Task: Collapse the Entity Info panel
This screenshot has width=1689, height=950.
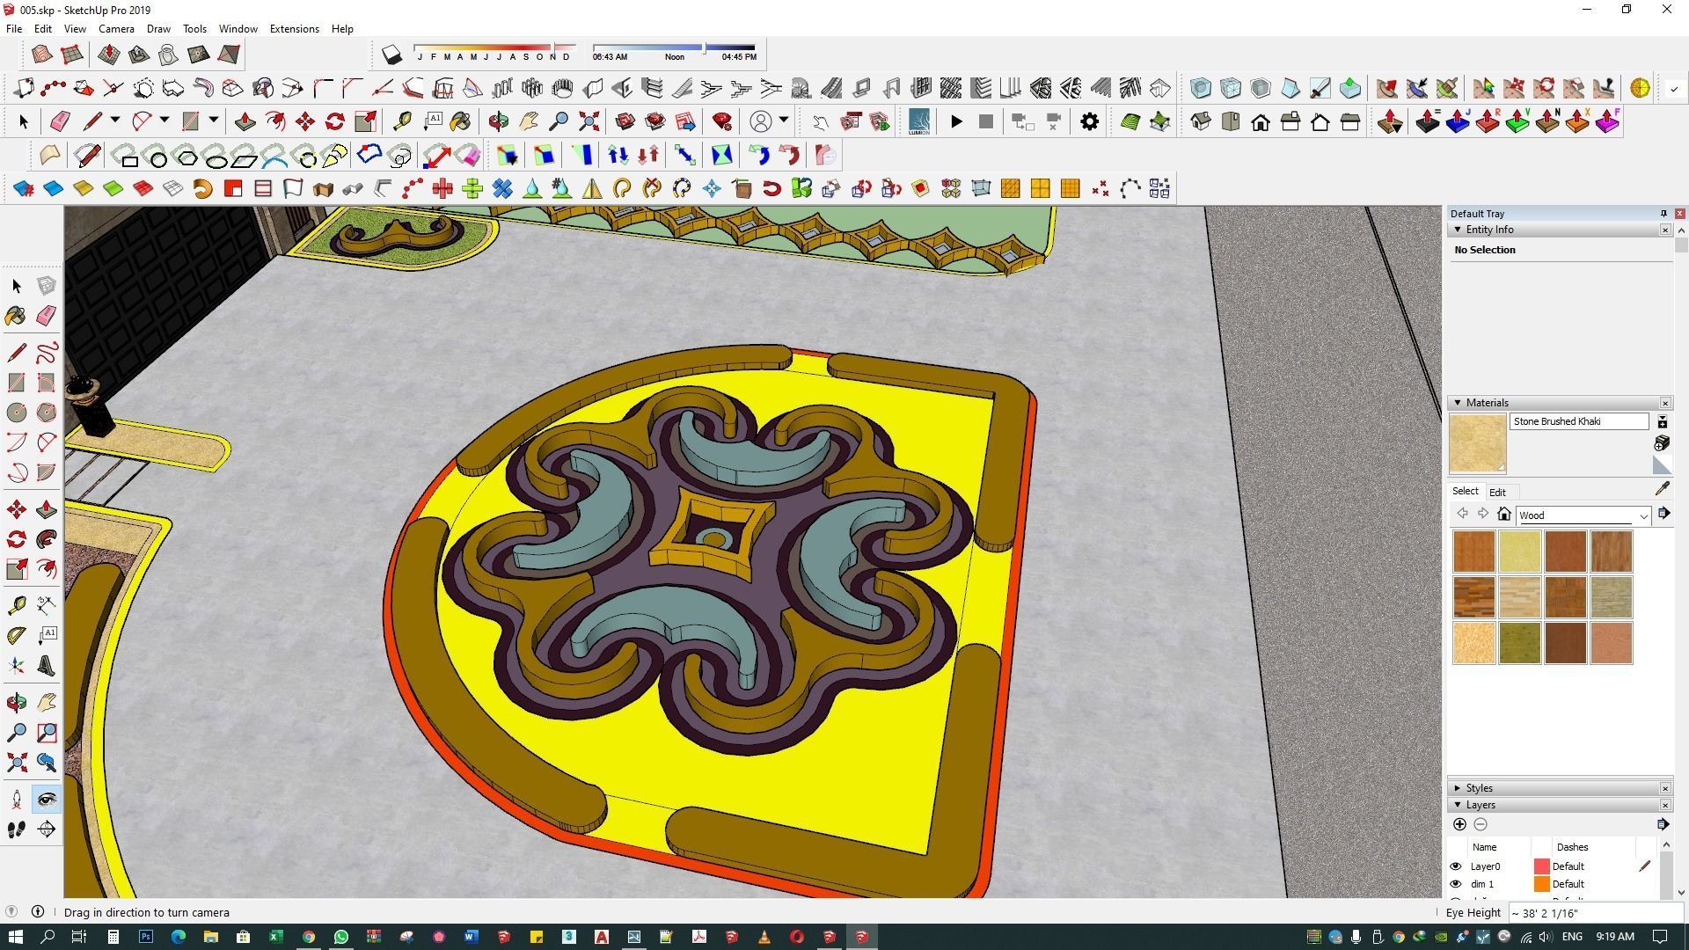Action: (x=1458, y=230)
